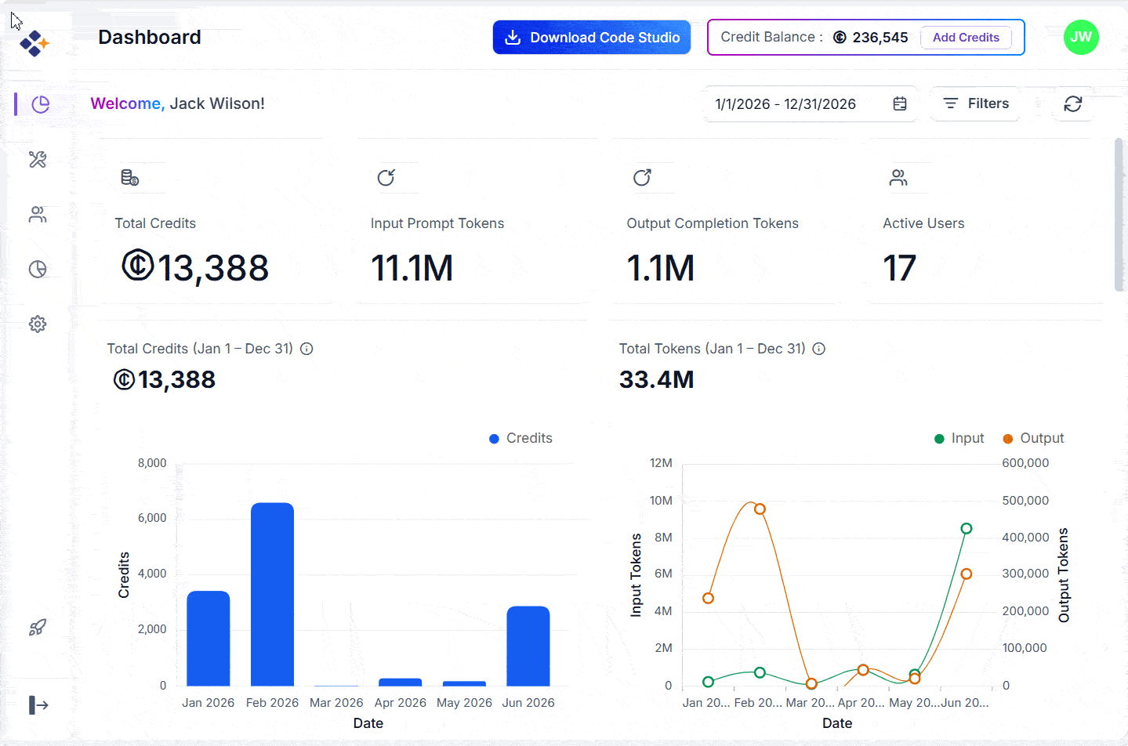This screenshot has width=1128, height=746.
Task: Click the Active Users card icon
Action: (x=898, y=178)
